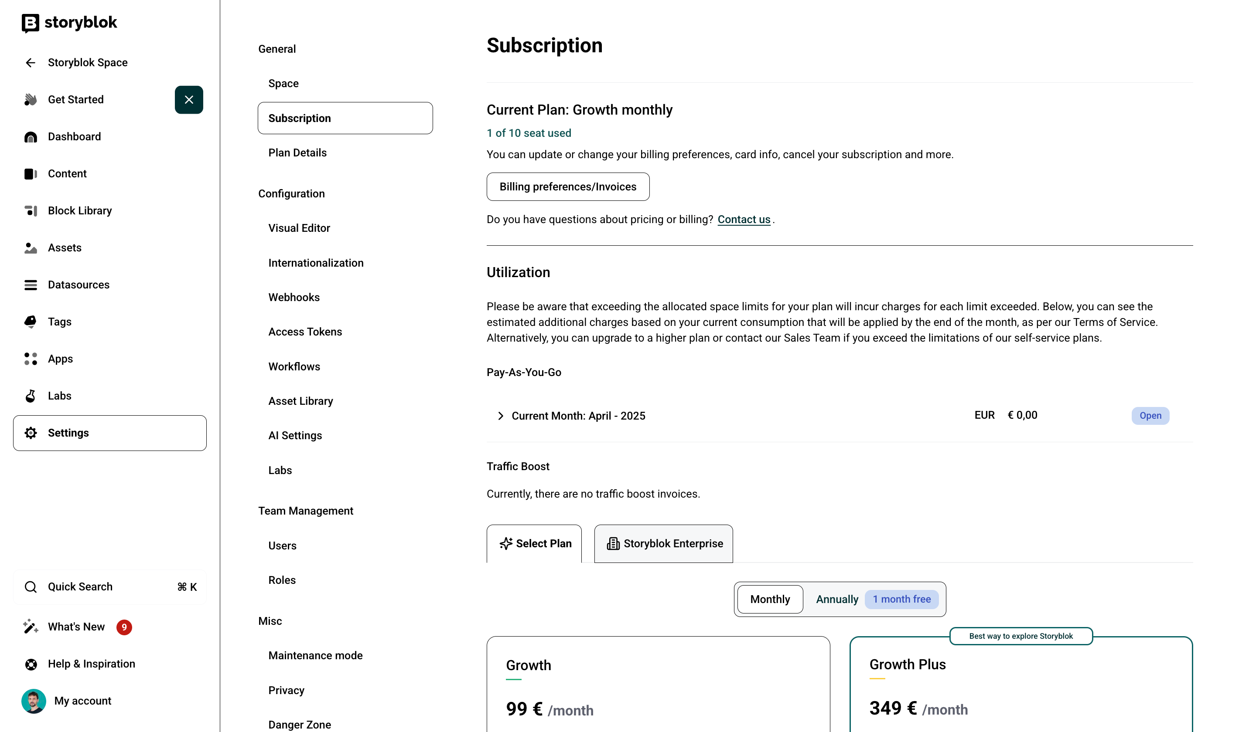Click the waving hand Get Started icon

coord(31,100)
